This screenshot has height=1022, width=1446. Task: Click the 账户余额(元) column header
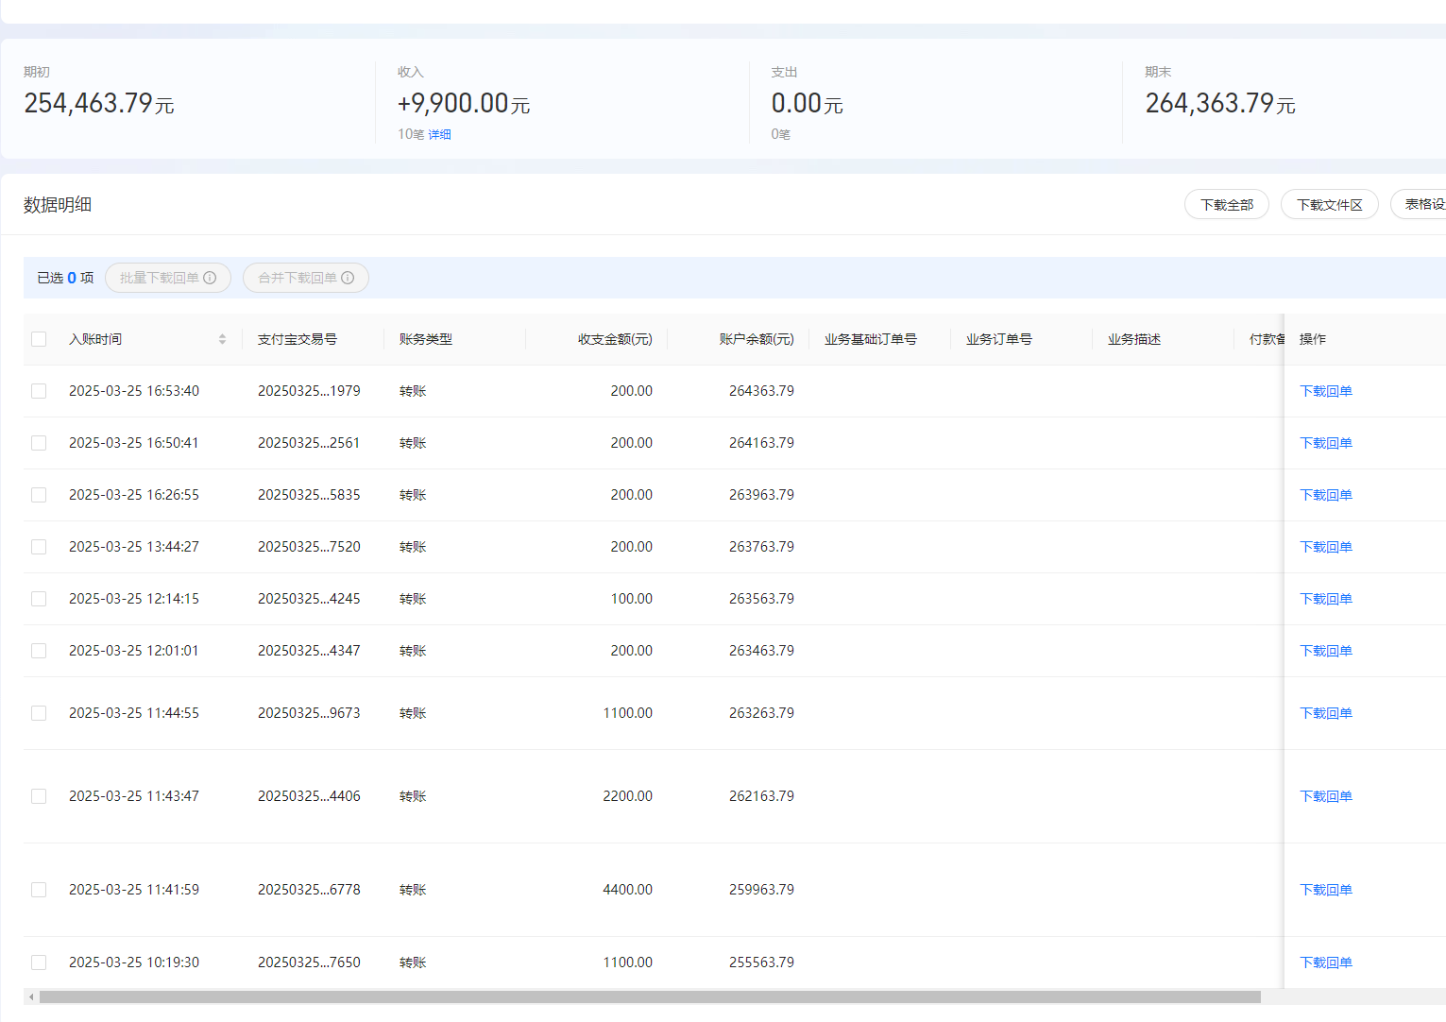757,339
